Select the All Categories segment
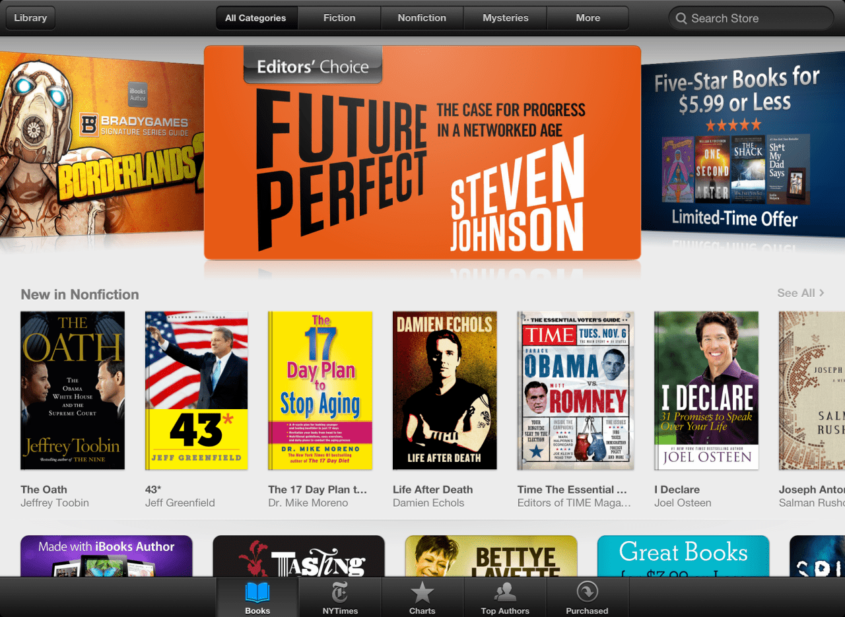The height and width of the screenshot is (617, 845). (256, 18)
